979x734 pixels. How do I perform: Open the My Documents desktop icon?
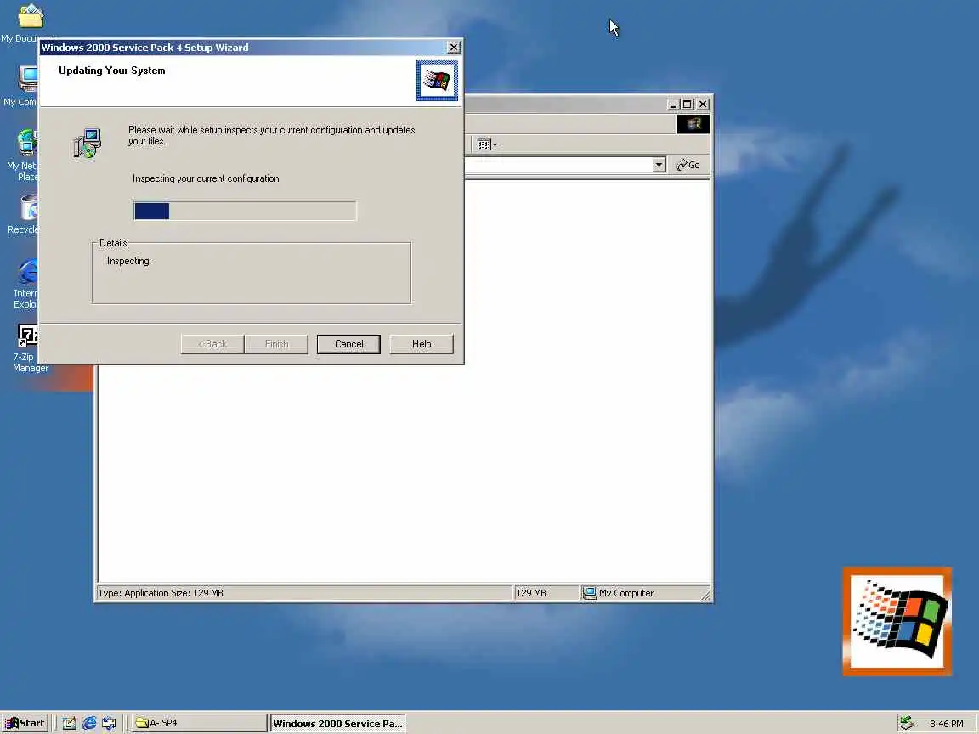[x=30, y=22]
